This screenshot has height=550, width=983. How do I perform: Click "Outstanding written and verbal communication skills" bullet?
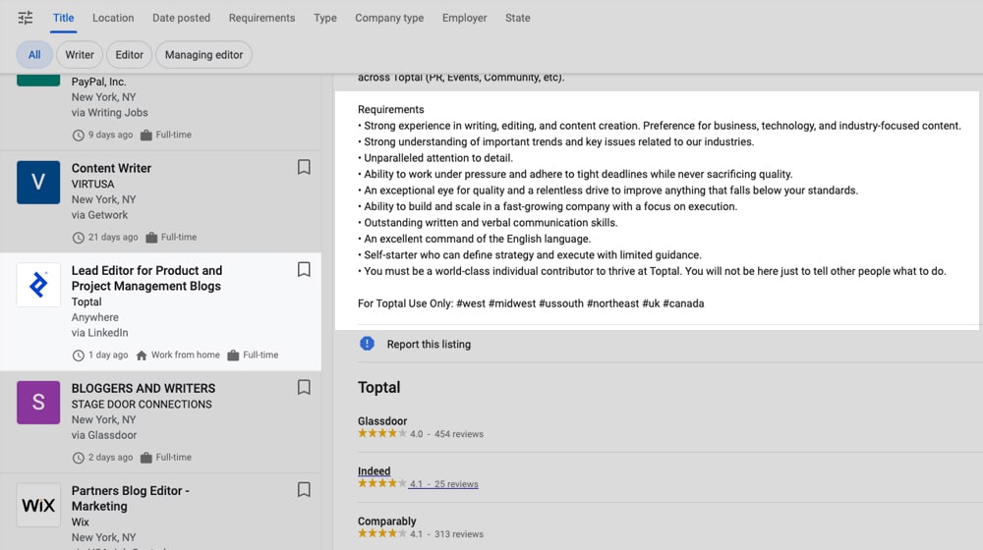[488, 222]
